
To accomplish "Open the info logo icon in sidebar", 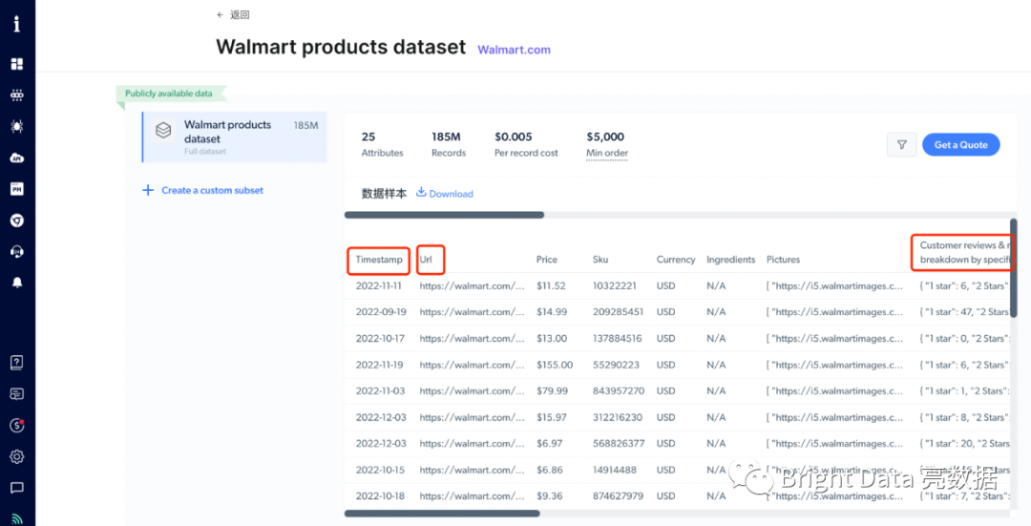I will tap(17, 24).
